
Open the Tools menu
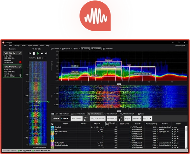click(42, 46)
